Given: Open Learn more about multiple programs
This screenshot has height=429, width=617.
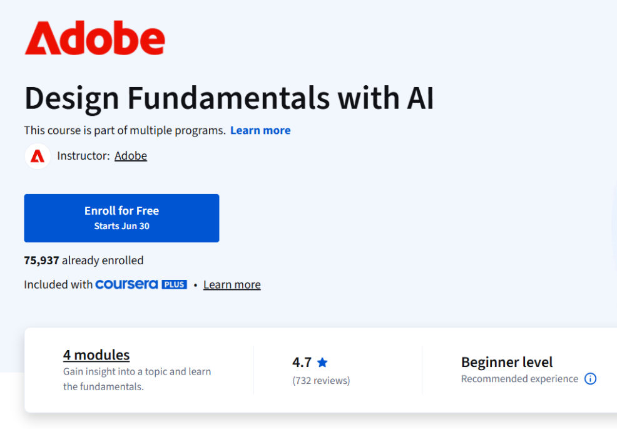Looking at the screenshot, I should pyautogui.click(x=260, y=130).
